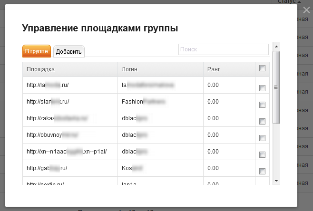Tick the checkbox for the http://star… row
Viewport: 313px width, 211px height.
tap(262, 105)
